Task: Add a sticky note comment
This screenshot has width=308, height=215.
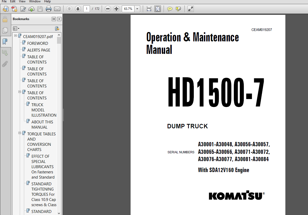Action: coord(170,9)
